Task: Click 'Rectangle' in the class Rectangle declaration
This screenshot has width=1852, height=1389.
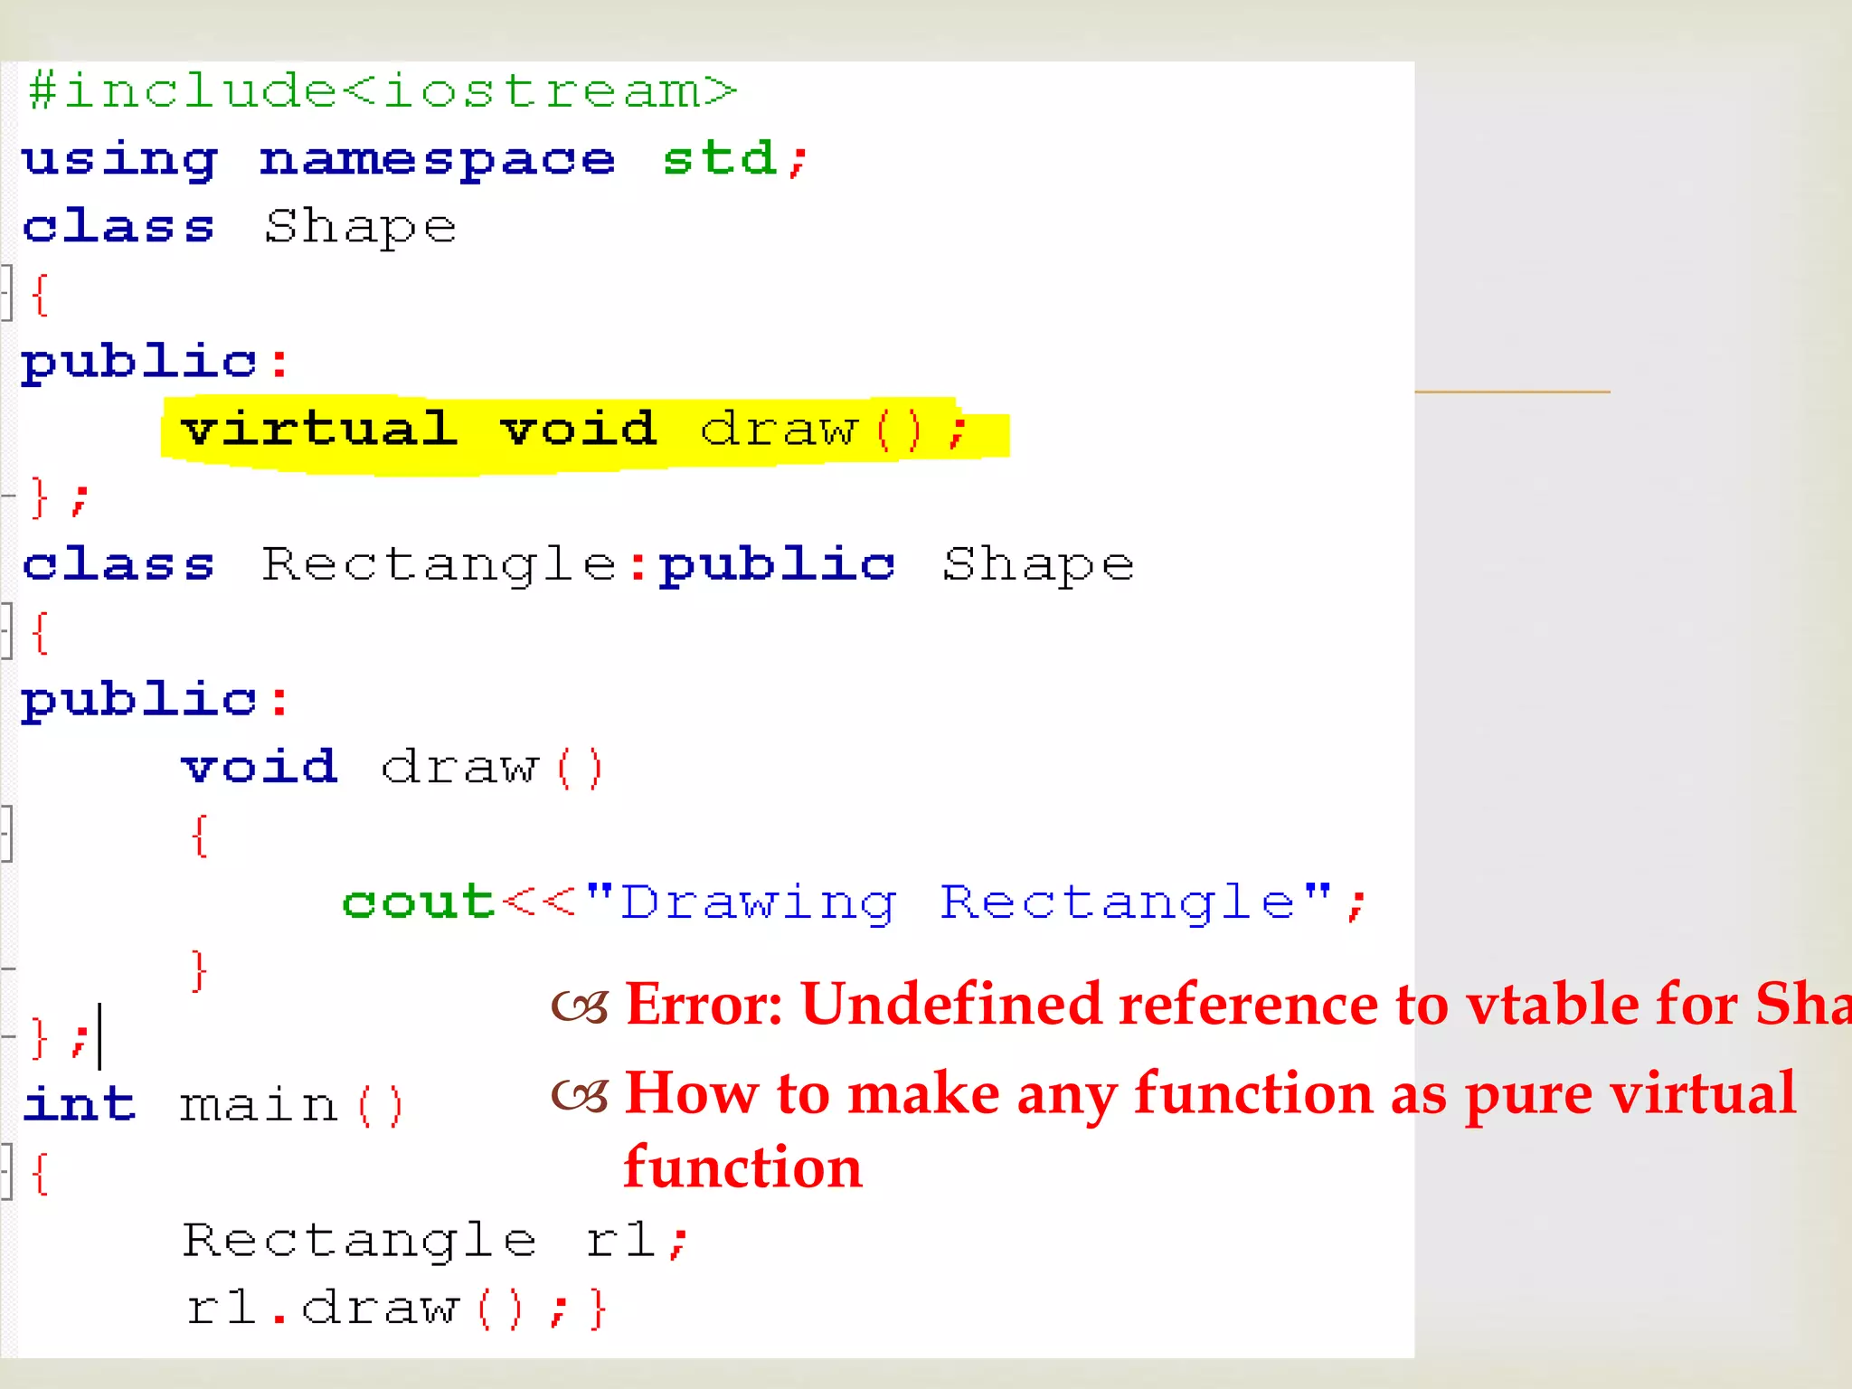Action: (439, 565)
